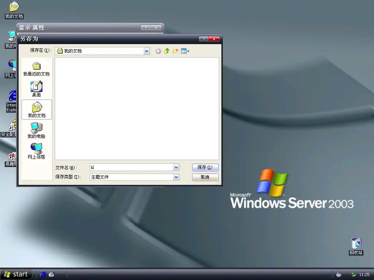Select My Documents desktop icon
The width and height of the screenshot is (374, 280).
pyautogui.click(x=14, y=10)
